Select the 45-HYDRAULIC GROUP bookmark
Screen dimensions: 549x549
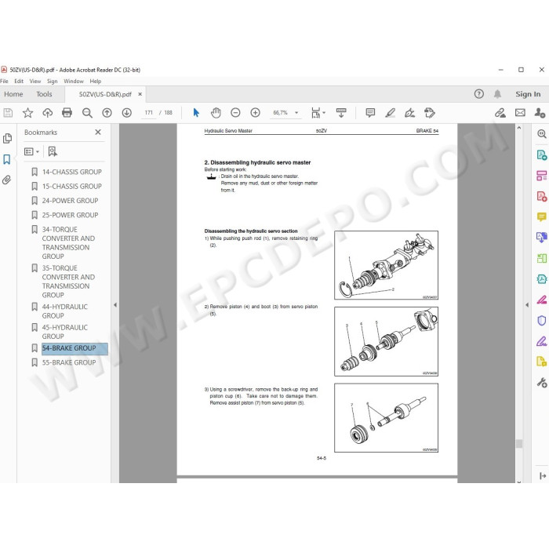[x=65, y=332]
